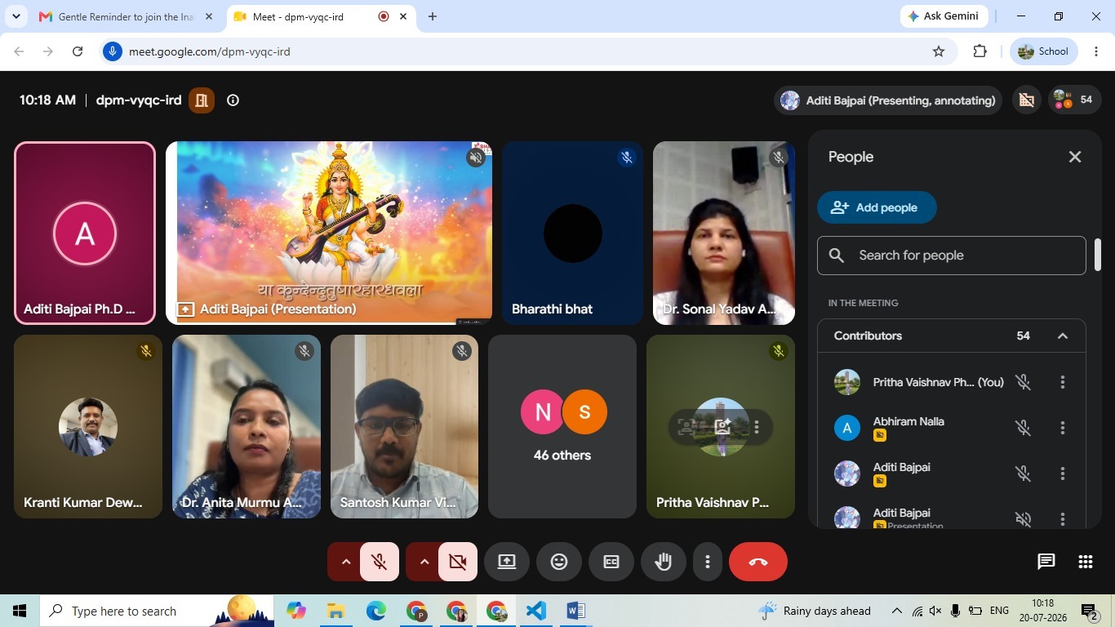Click Ask Gemini button
This screenshot has height=627, width=1115.
tap(944, 16)
